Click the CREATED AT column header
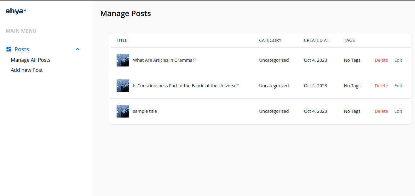 click(x=316, y=40)
